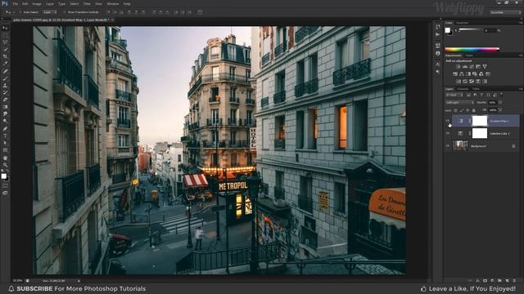Select the Clone Stamp tool

5,85
